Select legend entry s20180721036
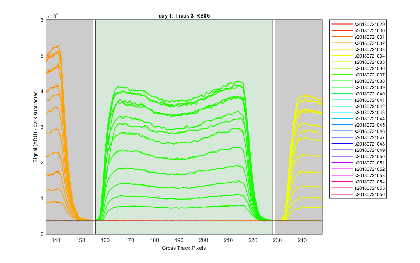 pyautogui.click(x=370, y=69)
